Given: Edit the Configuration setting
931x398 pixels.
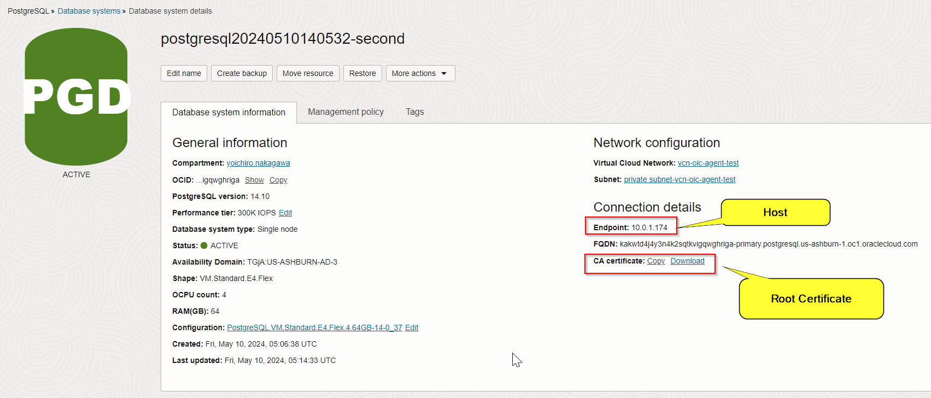Looking at the screenshot, I should pos(412,327).
